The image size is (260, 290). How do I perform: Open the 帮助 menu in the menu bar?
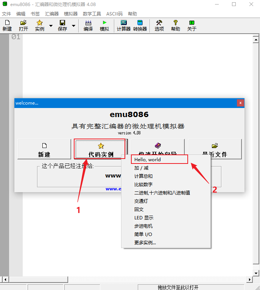pyautogui.click(x=132, y=14)
